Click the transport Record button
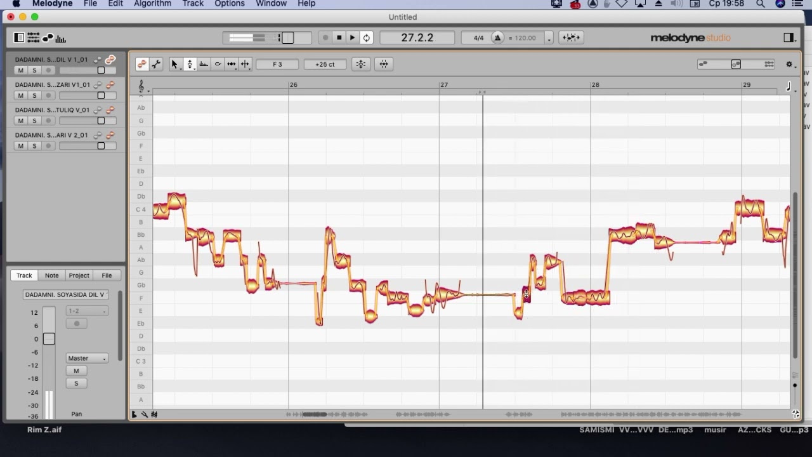Image resolution: width=812 pixels, height=457 pixels. (x=325, y=38)
